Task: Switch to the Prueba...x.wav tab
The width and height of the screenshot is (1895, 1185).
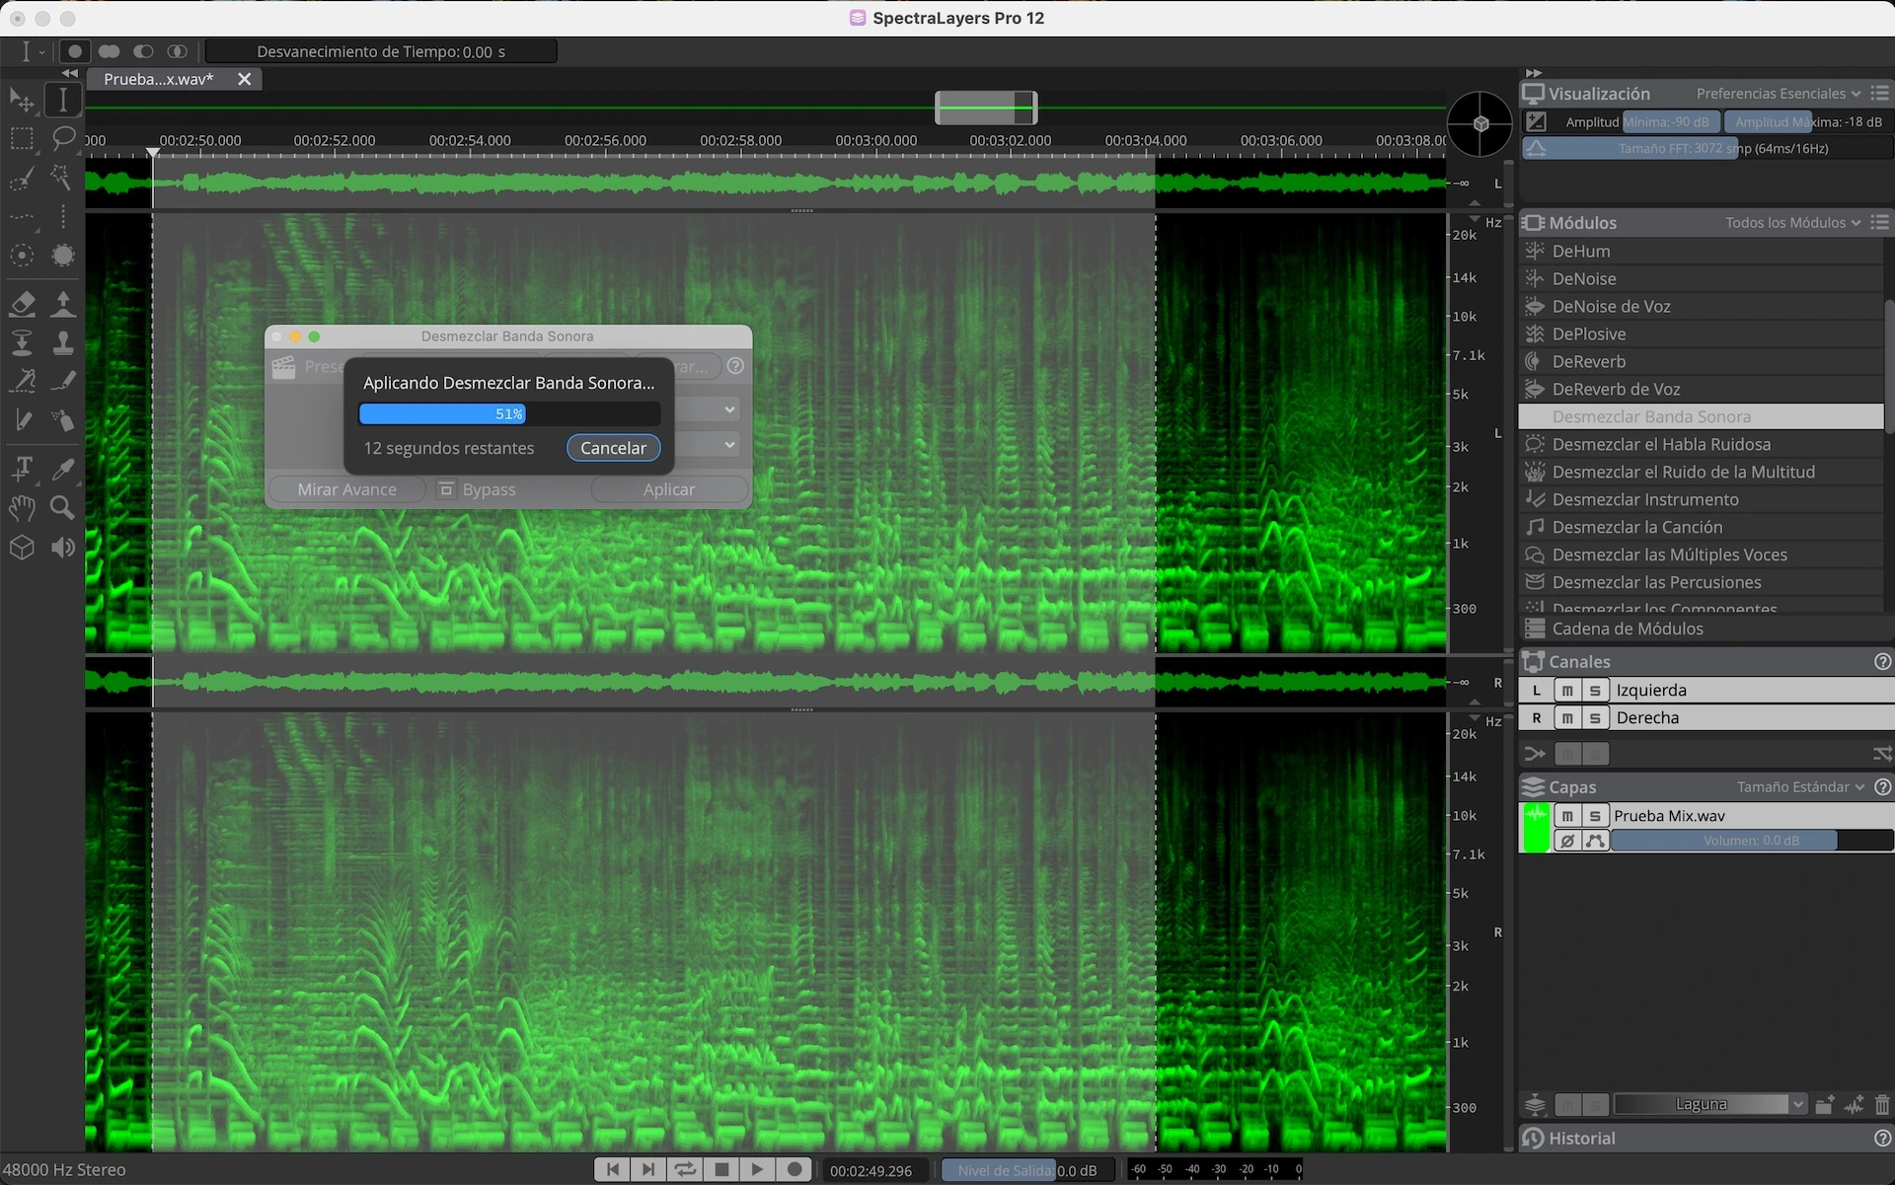Action: pos(159,79)
